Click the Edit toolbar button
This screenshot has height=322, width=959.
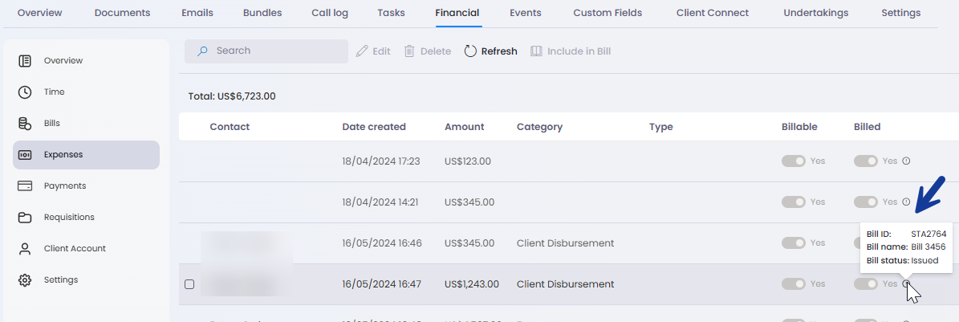point(373,51)
